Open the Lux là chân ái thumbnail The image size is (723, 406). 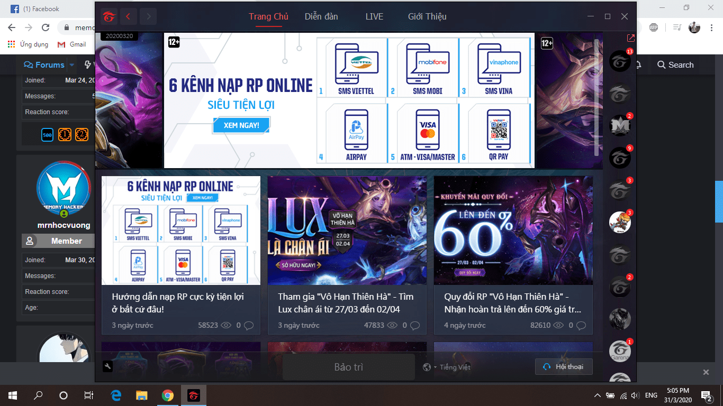347,230
